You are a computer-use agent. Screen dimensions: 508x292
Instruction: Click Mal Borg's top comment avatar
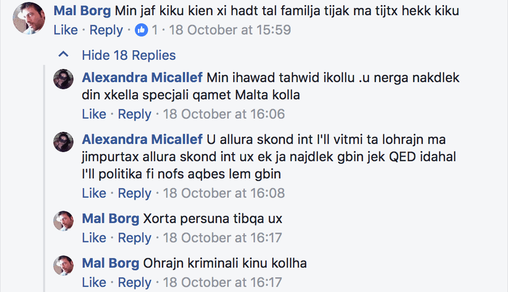pos(29,18)
